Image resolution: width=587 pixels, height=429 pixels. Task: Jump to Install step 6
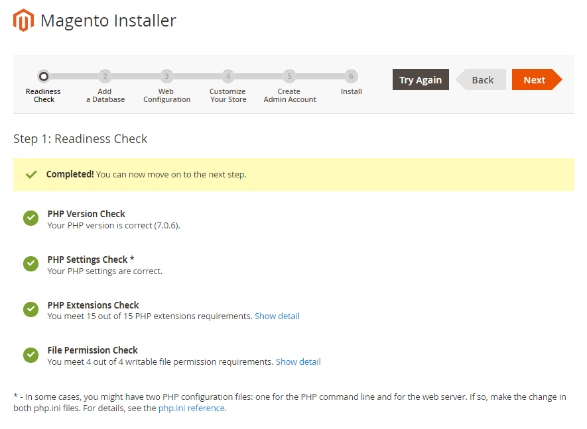351,76
